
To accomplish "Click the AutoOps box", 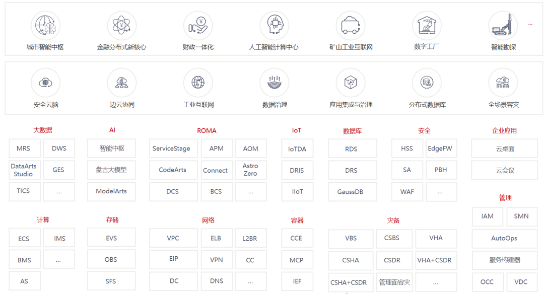I will [x=504, y=238].
